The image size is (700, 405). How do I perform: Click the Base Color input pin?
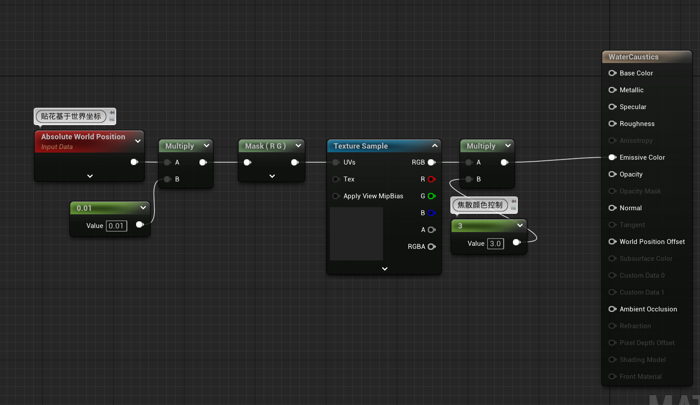(613, 73)
